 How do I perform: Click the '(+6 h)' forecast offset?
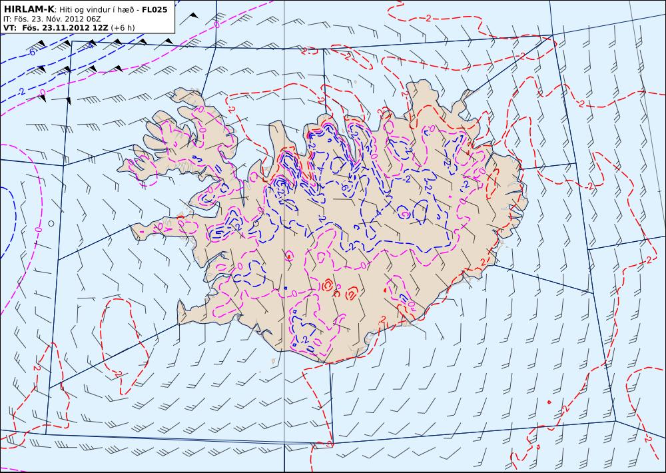123,28
